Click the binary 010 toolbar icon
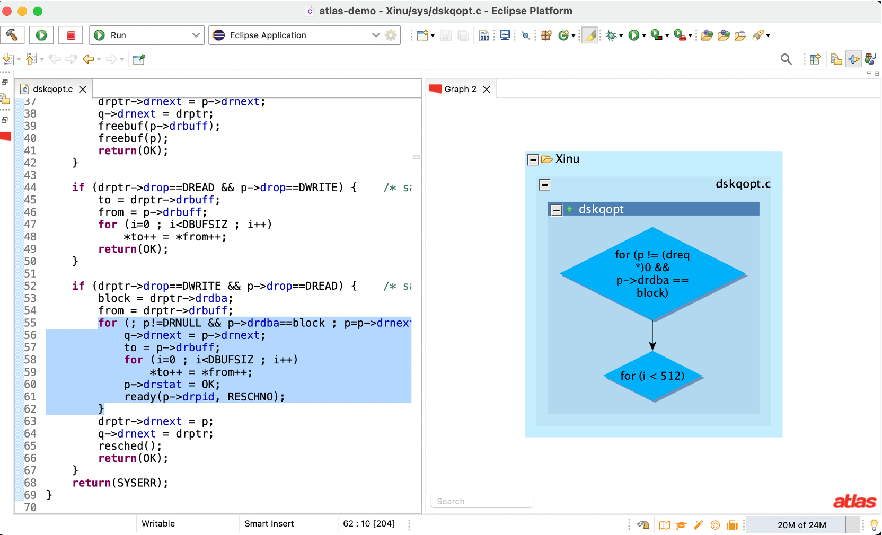Screen dimensions: 882x535 coord(484,35)
